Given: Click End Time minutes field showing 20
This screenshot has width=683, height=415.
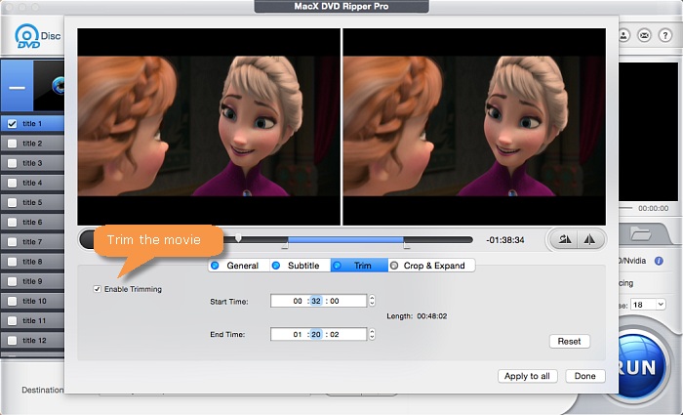Looking at the screenshot, I should (x=316, y=334).
